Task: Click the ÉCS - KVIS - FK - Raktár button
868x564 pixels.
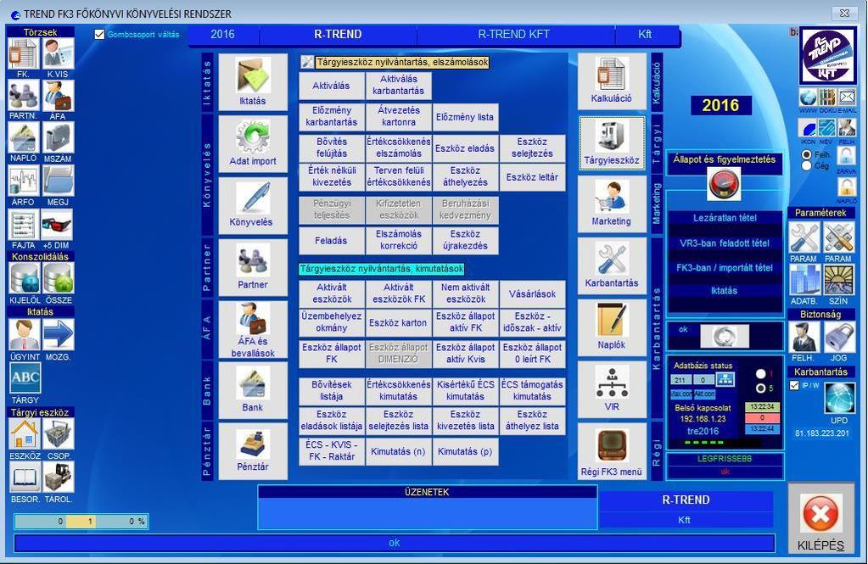Action: point(332,452)
